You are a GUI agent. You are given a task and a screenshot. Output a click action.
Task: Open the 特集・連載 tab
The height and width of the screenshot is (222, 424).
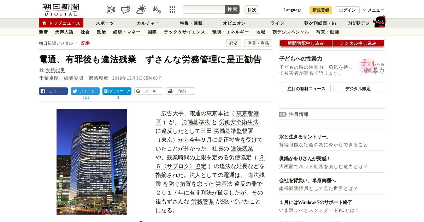[x=191, y=23]
